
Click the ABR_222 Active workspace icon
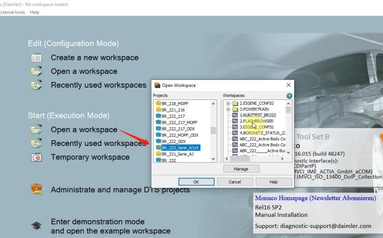[235, 151]
